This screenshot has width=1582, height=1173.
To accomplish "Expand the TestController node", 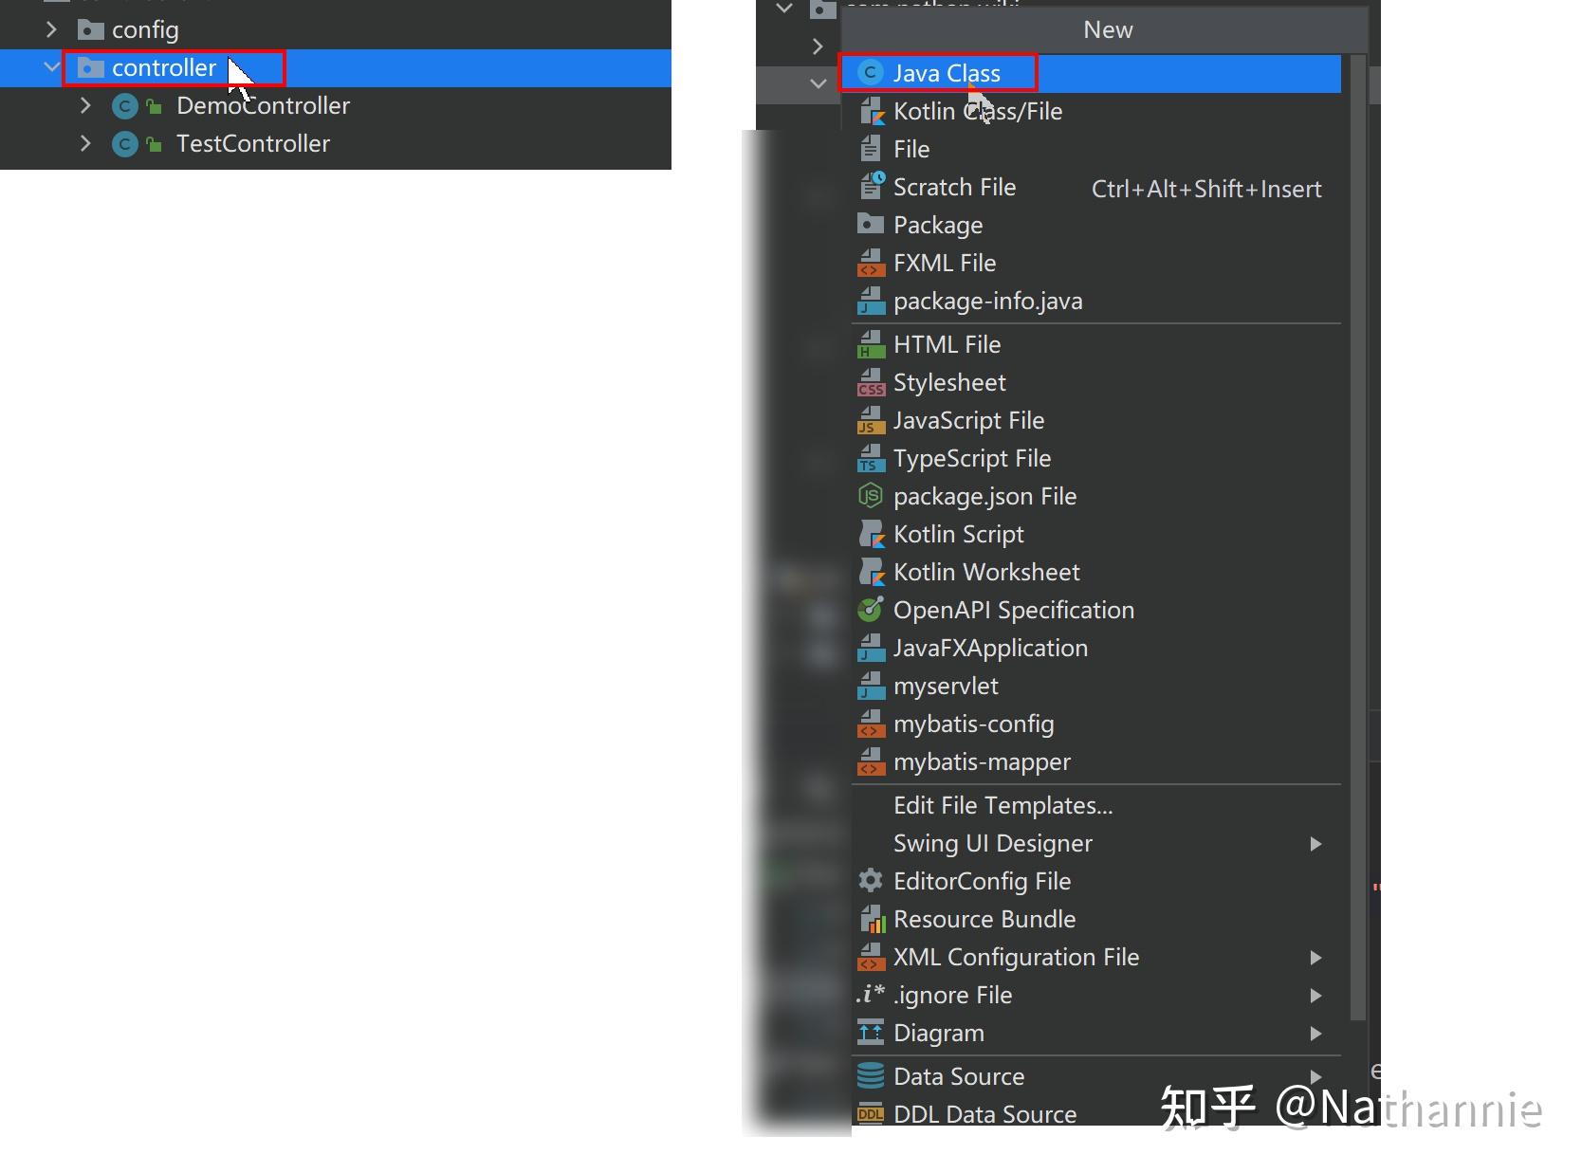I will 85,144.
